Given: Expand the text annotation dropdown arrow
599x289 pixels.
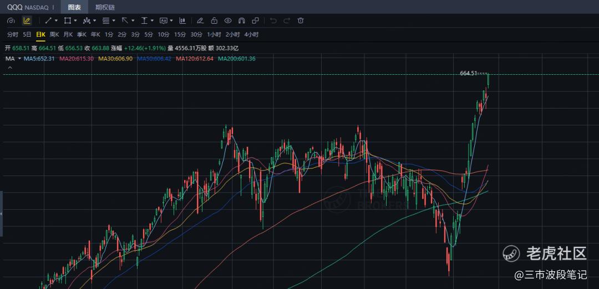Looking at the screenshot, I should coord(171,20).
